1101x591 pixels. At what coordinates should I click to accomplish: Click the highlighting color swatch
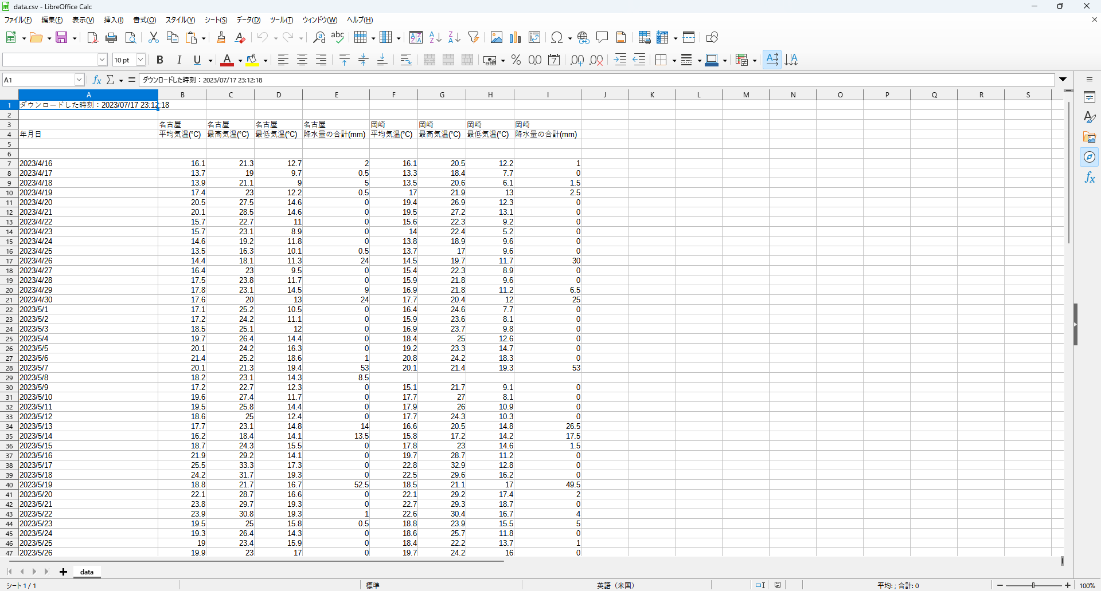point(251,60)
